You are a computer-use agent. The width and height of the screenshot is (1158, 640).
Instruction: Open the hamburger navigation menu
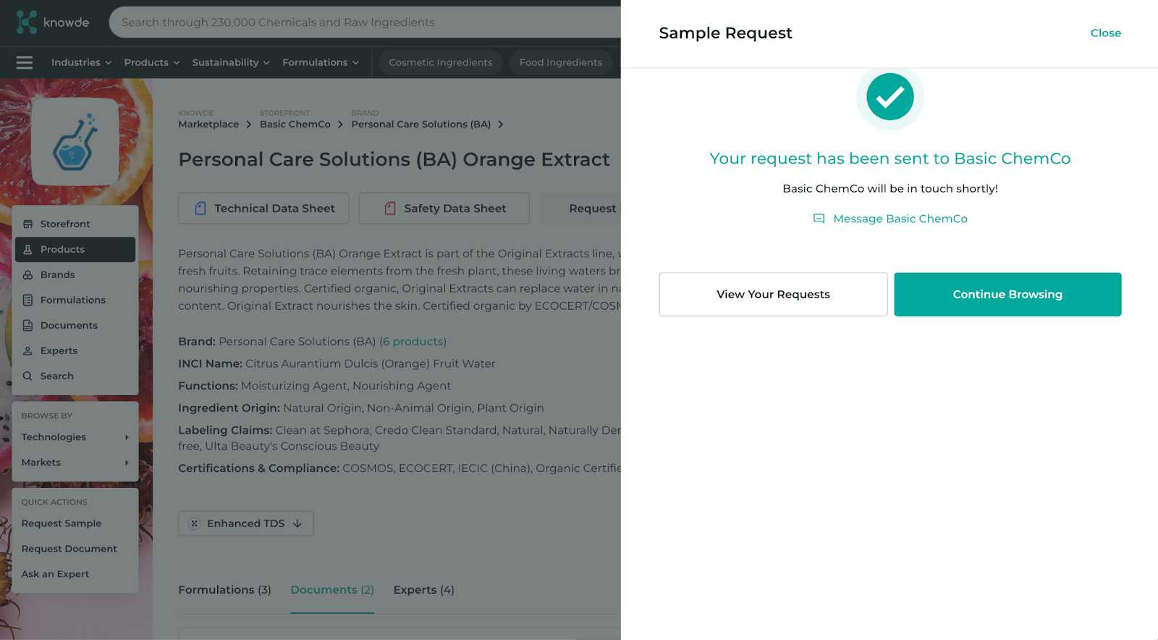coord(24,62)
